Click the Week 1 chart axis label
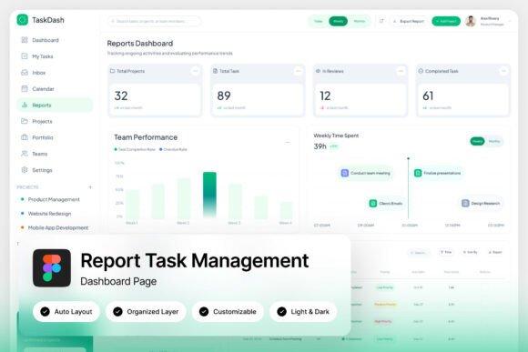This screenshot has width=528, height=352. (x=132, y=223)
